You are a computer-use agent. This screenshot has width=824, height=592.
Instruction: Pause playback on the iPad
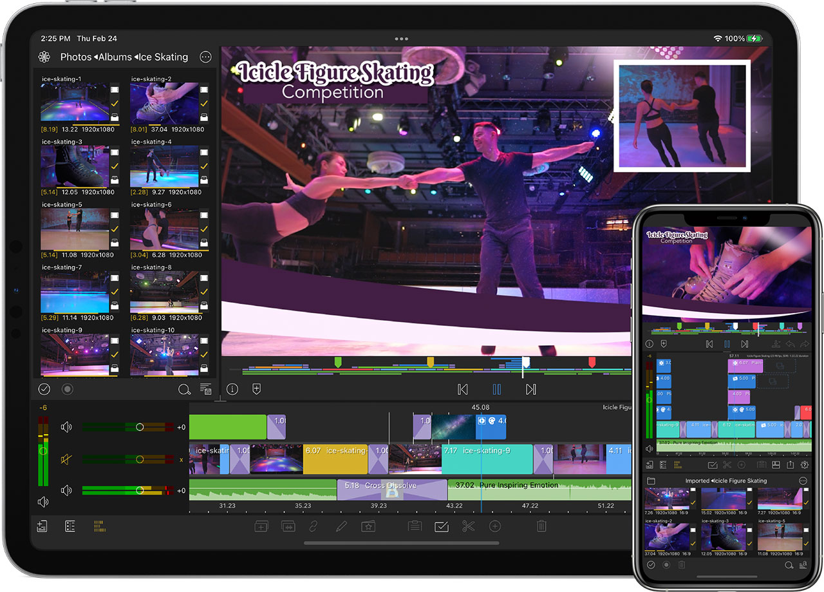[496, 389]
